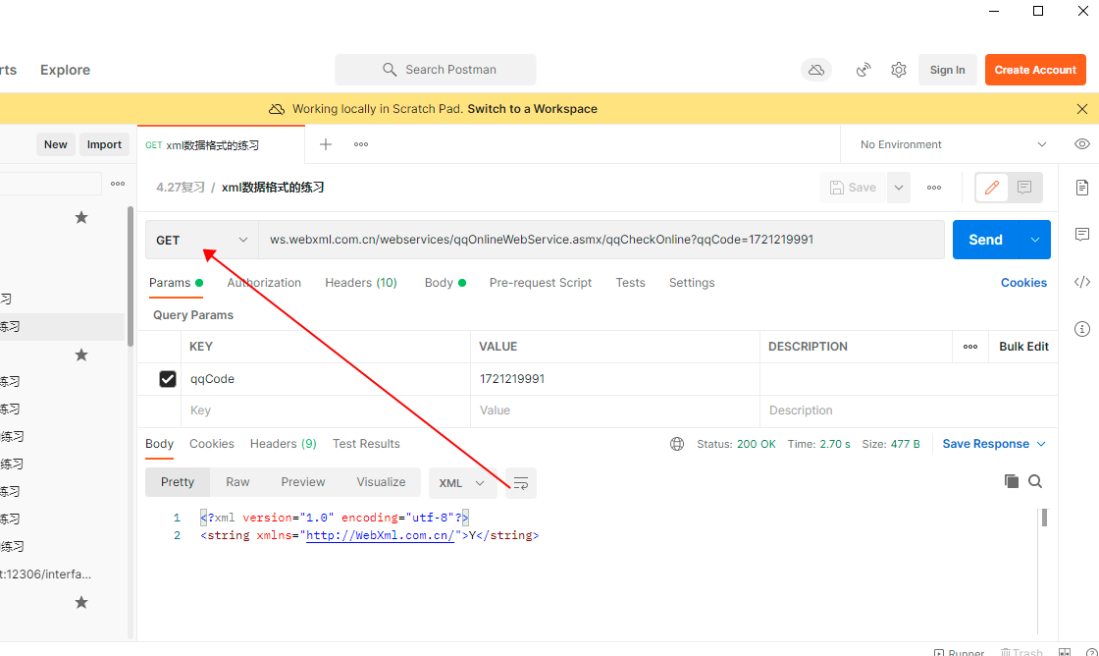This screenshot has height=656, width=1099.
Task: Expand the Send button dropdown arrow
Action: 1035,240
